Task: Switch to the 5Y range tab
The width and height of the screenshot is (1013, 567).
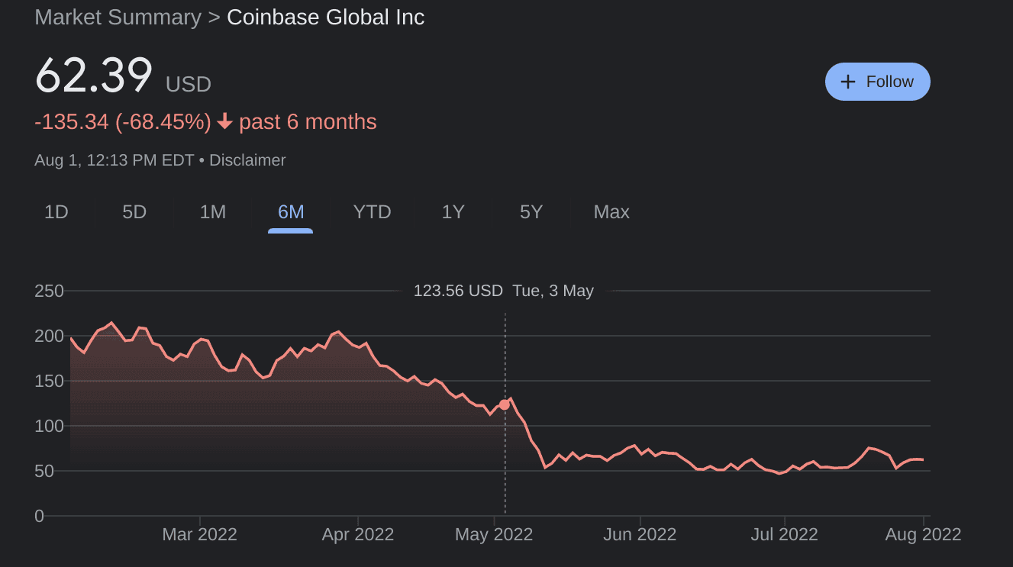Action: click(x=531, y=212)
